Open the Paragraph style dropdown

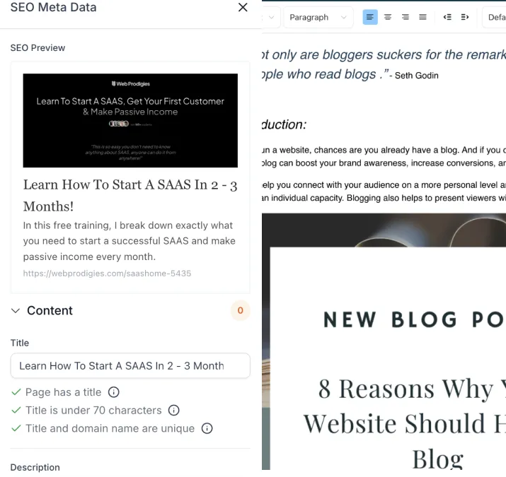tap(318, 18)
